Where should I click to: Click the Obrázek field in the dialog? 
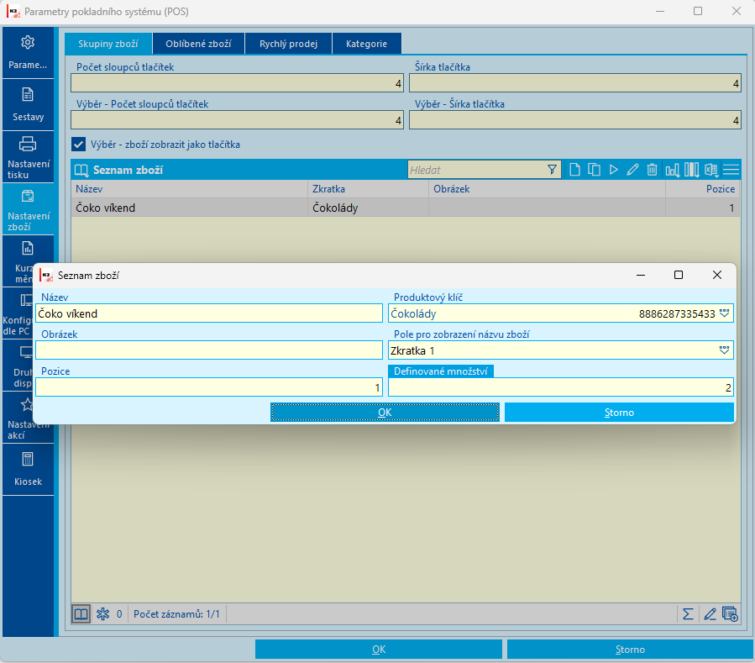point(209,350)
